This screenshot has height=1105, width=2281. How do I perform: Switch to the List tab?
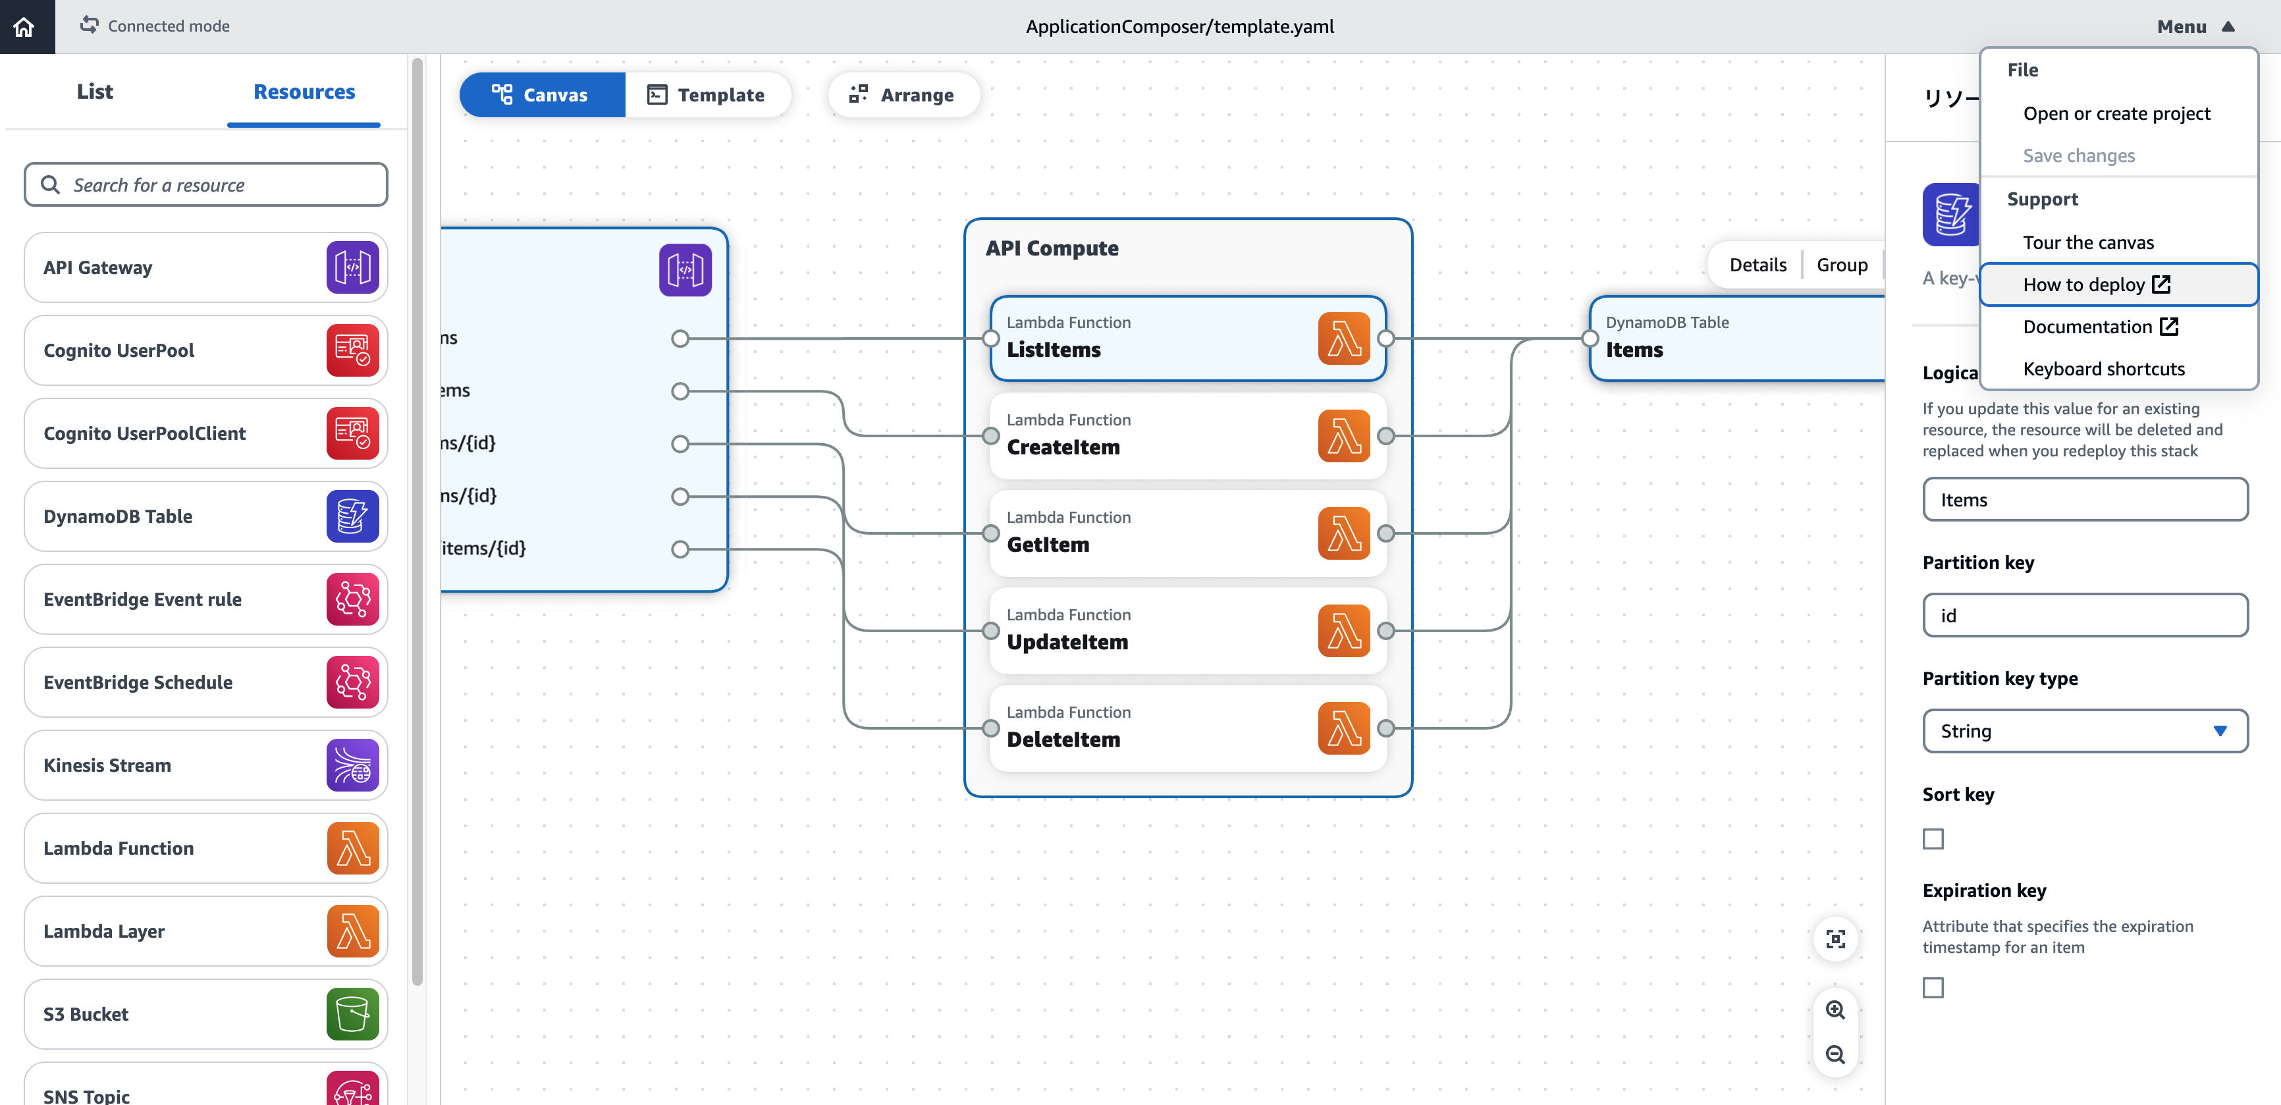[95, 92]
